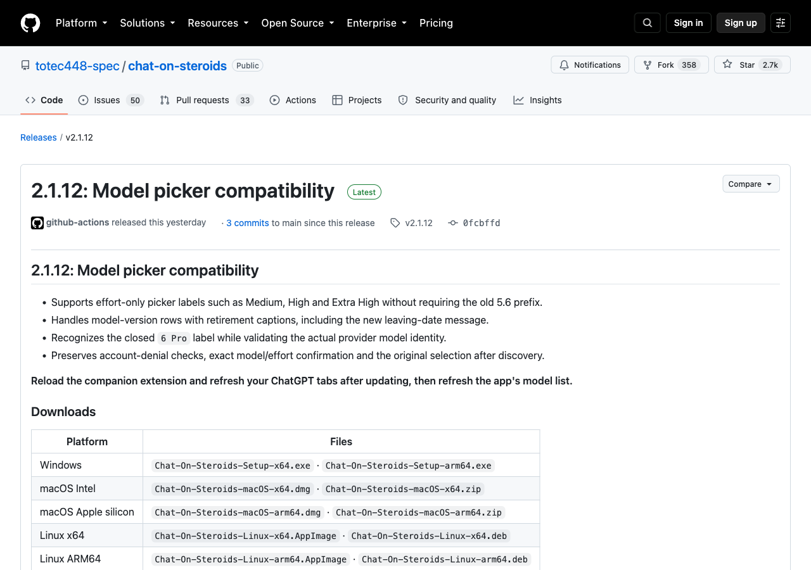
Task: Click the Pull requests tab icon
Action: (x=165, y=100)
